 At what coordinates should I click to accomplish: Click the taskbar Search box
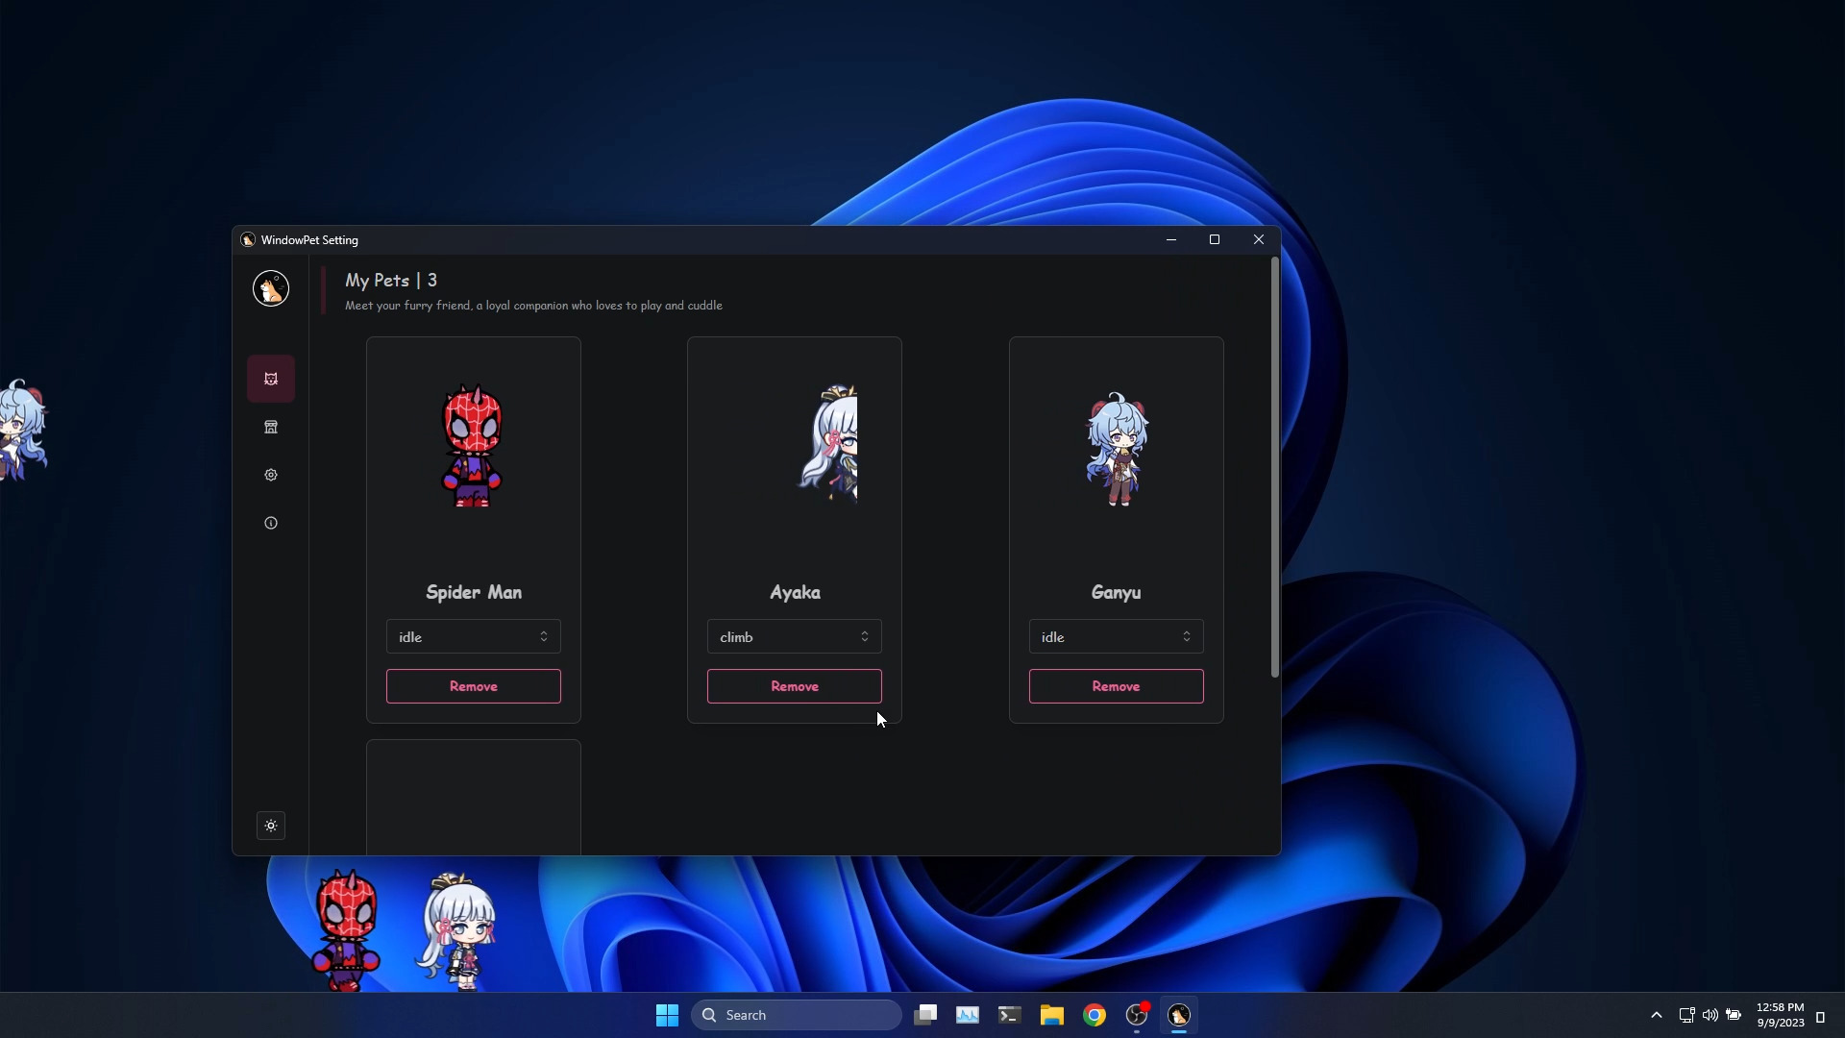[796, 1015]
